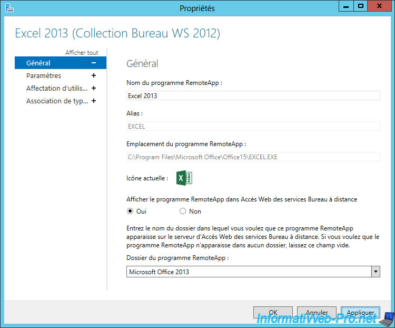Switch to the Général tab
The height and width of the screenshot is (328, 395).
[61, 63]
